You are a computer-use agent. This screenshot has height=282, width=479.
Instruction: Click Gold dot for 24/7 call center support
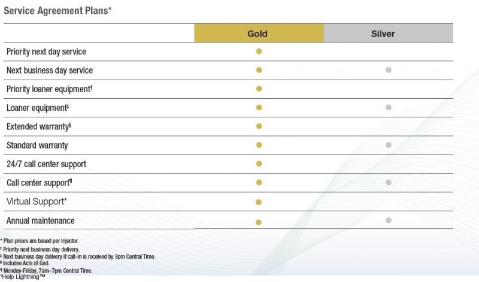tap(259, 163)
